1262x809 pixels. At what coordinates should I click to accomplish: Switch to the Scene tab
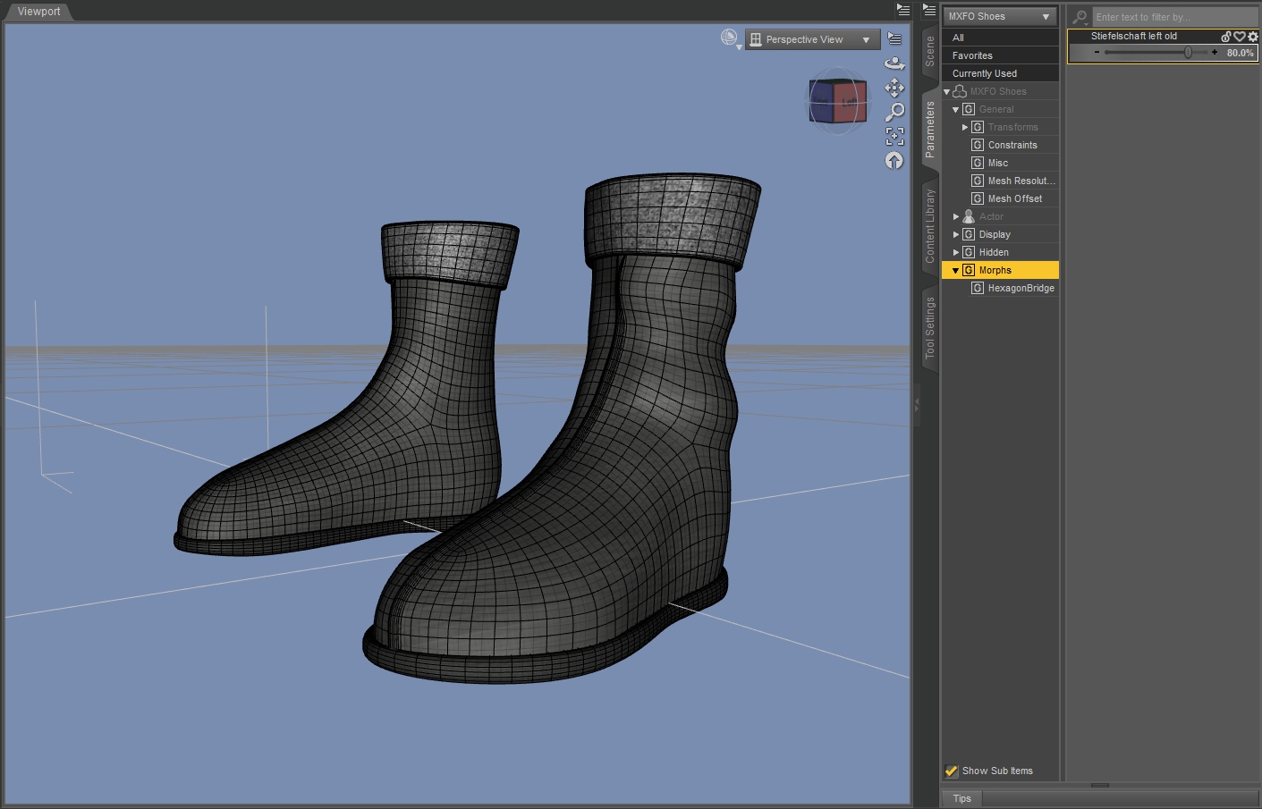pyautogui.click(x=930, y=51)
